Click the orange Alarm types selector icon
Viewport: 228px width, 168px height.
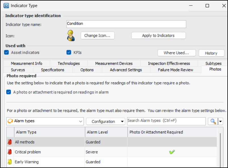pos(10,121)
